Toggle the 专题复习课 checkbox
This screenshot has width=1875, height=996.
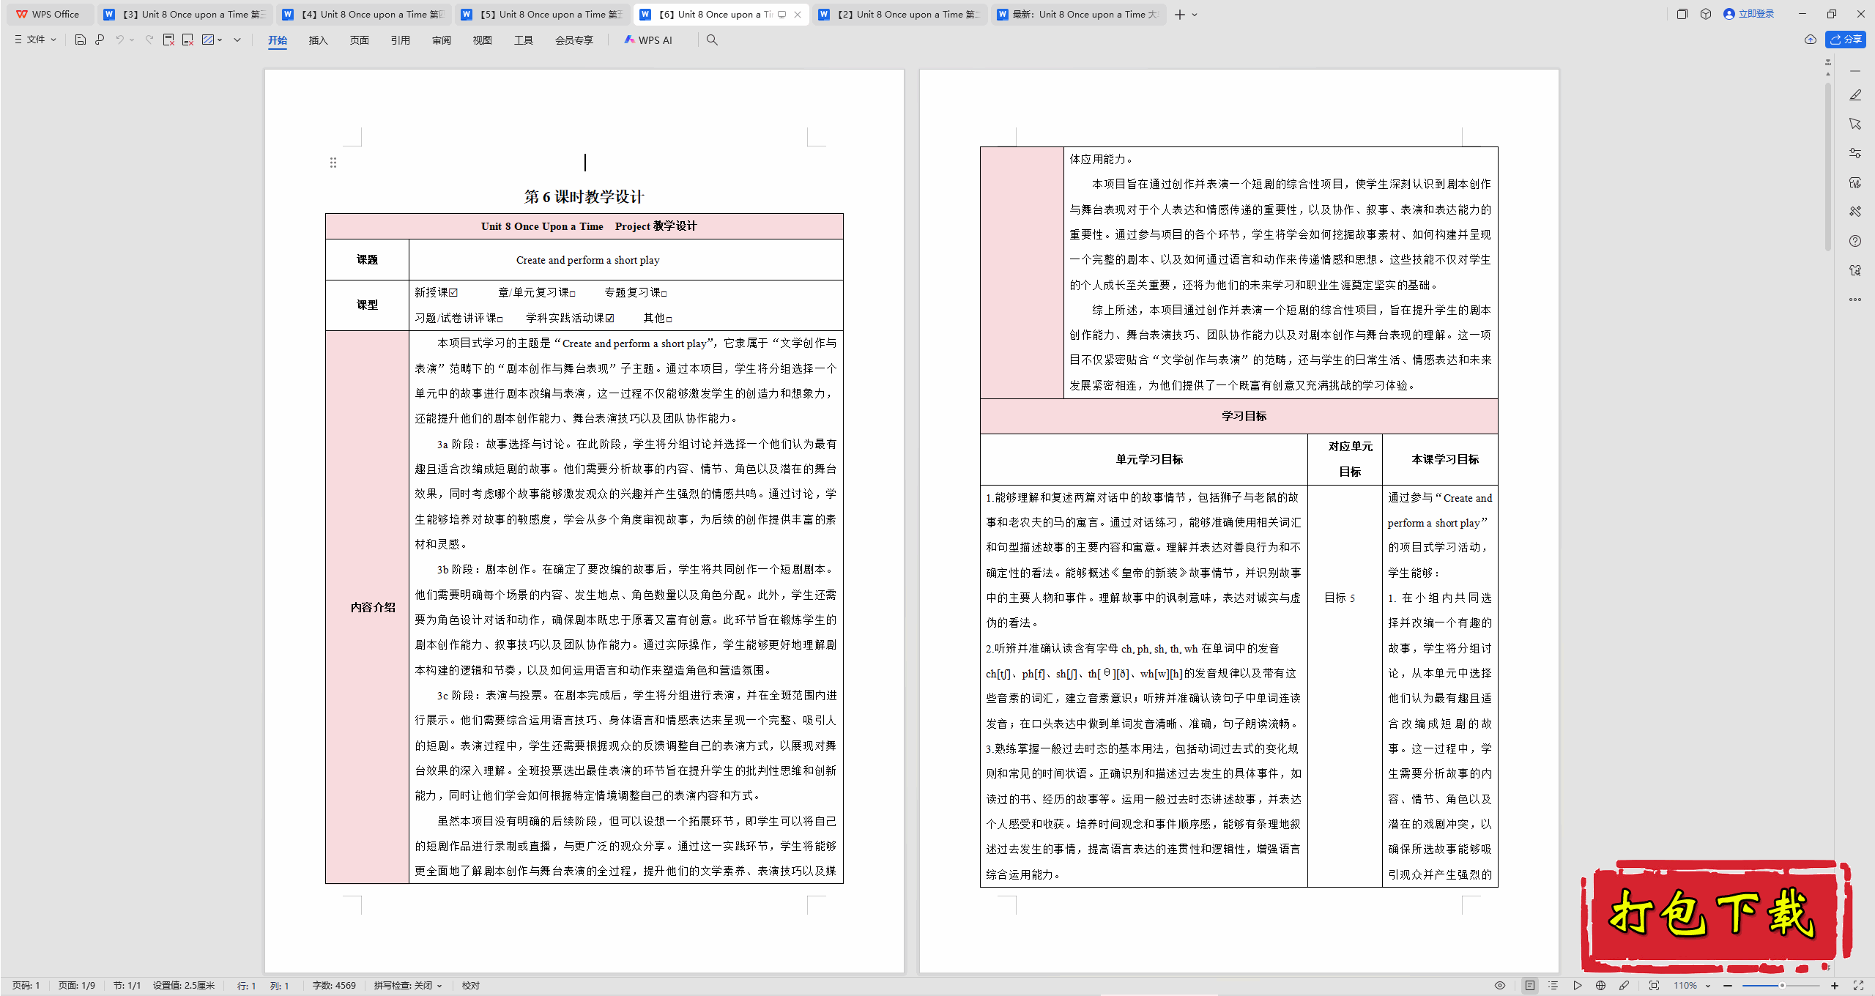point(664,294)
